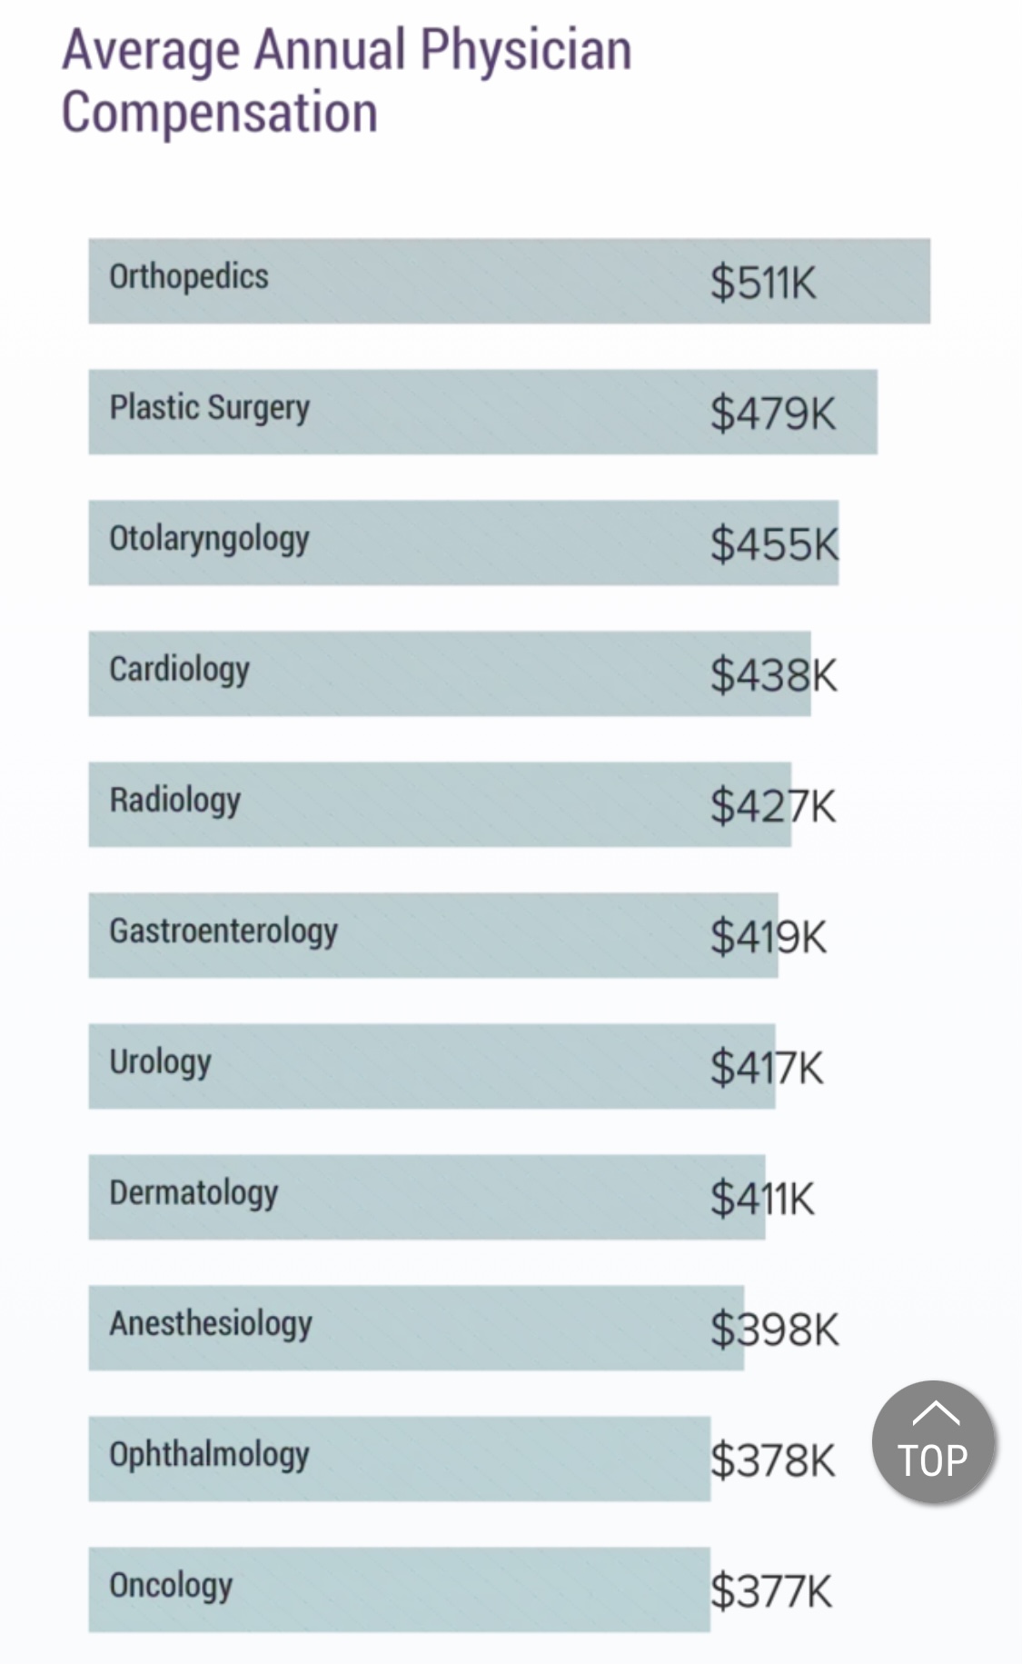Image resolution: width=1022 pixels, height=1664 pixels.
Task: Tap the $419K Gastroenterology value
Action: tap(769, 936)
